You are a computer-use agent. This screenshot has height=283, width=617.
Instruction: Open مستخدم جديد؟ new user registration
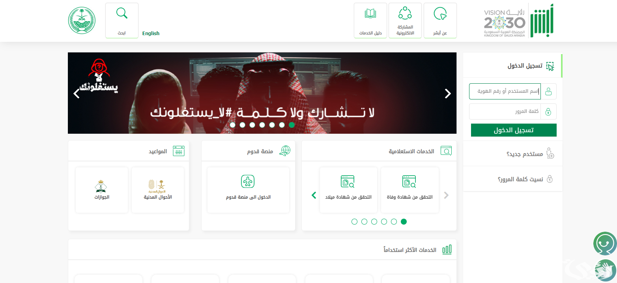pos(525,154)
